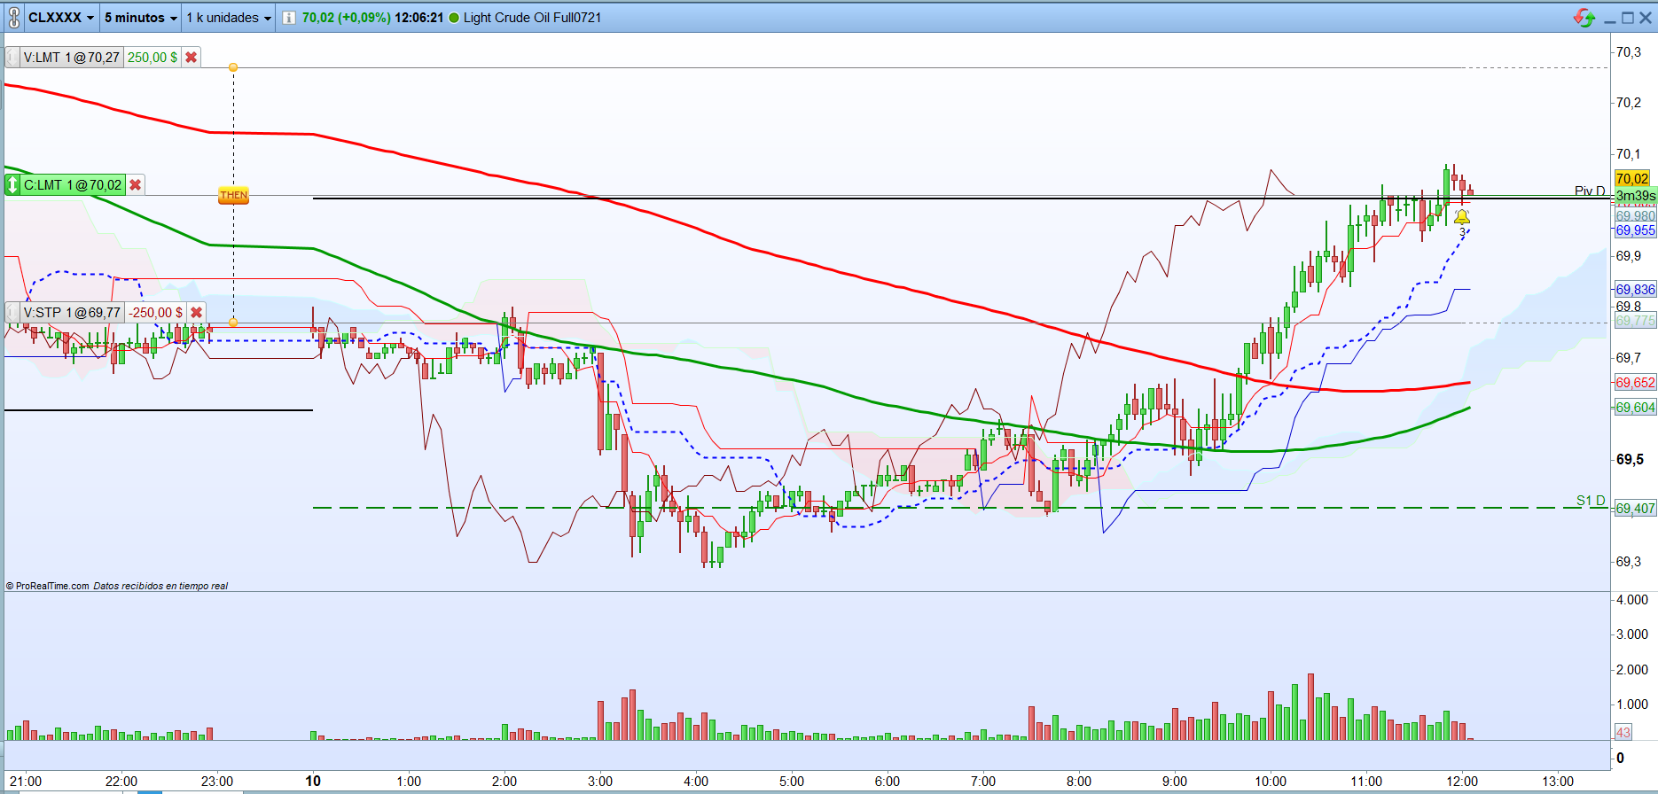Click the S1 D support label
The image size is (1658, 794).
coord(1591,501)
